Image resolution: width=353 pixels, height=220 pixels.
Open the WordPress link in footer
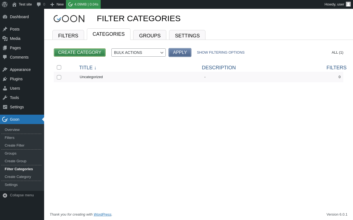click(103, 215)
